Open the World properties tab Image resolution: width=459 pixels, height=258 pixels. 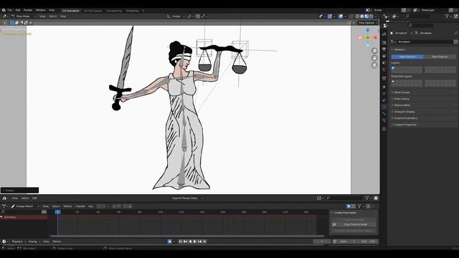pyautogui.click(x=384, y=70)
